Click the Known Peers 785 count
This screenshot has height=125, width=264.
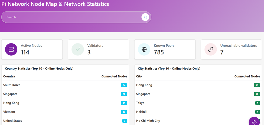pyautogui.click(x=159, y=52)
